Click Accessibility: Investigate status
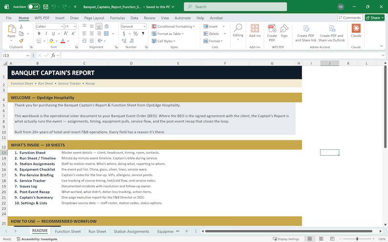Viewport: 388px width, 242px height. [x=37, y=239]
